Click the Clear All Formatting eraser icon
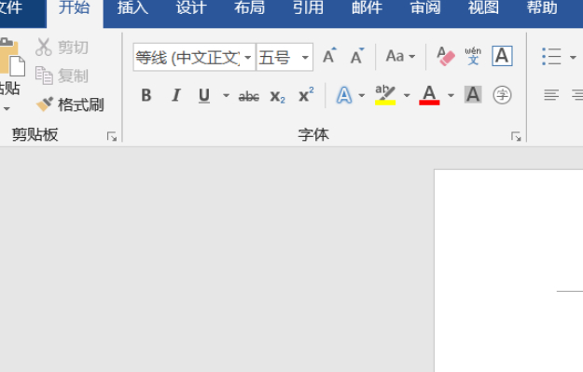Image resolution: width=583 pixels, height=372 pixels. (446, 56)
